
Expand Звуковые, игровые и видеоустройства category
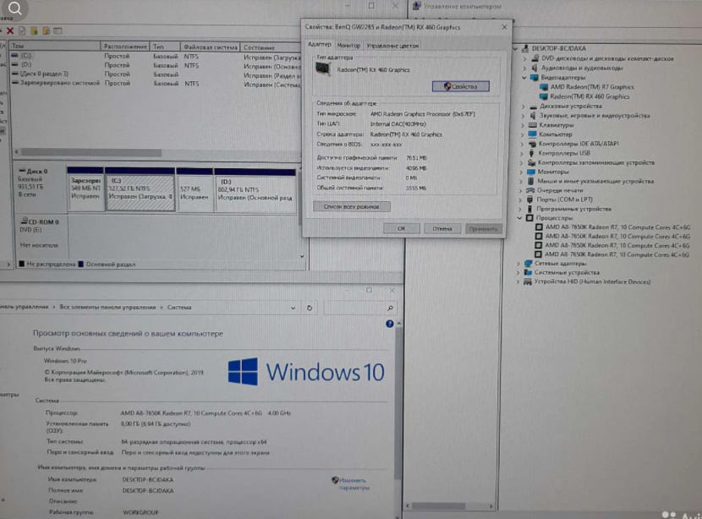[523, 116]
